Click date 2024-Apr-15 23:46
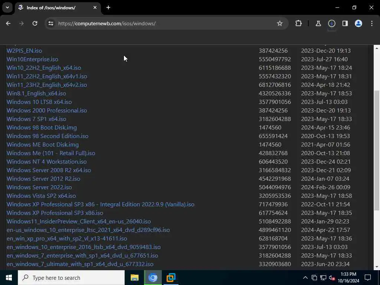 [x=325, y=128]
